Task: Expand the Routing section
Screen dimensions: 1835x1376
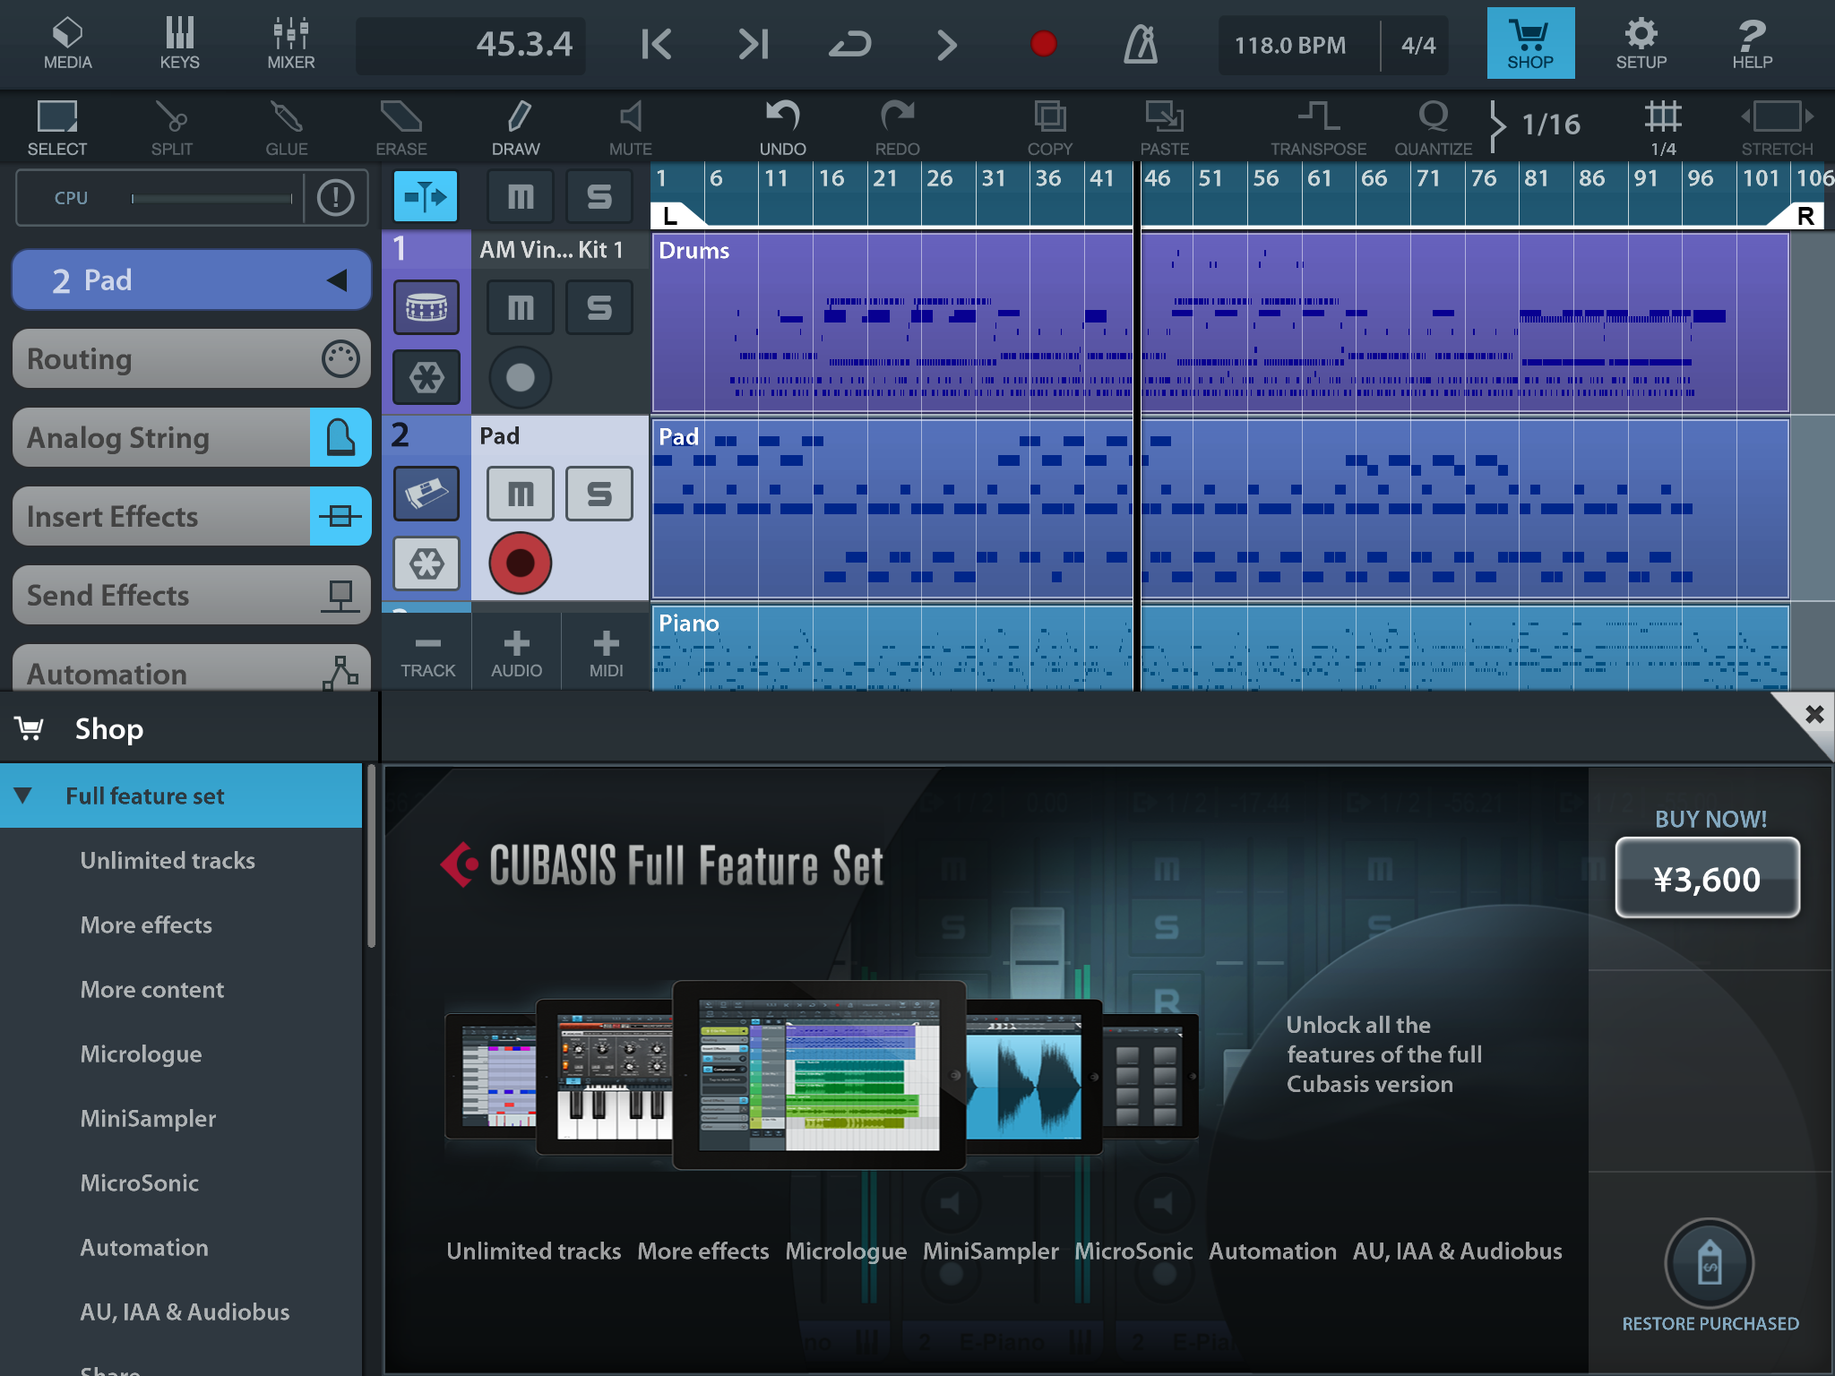Action: tap(192, 359)
